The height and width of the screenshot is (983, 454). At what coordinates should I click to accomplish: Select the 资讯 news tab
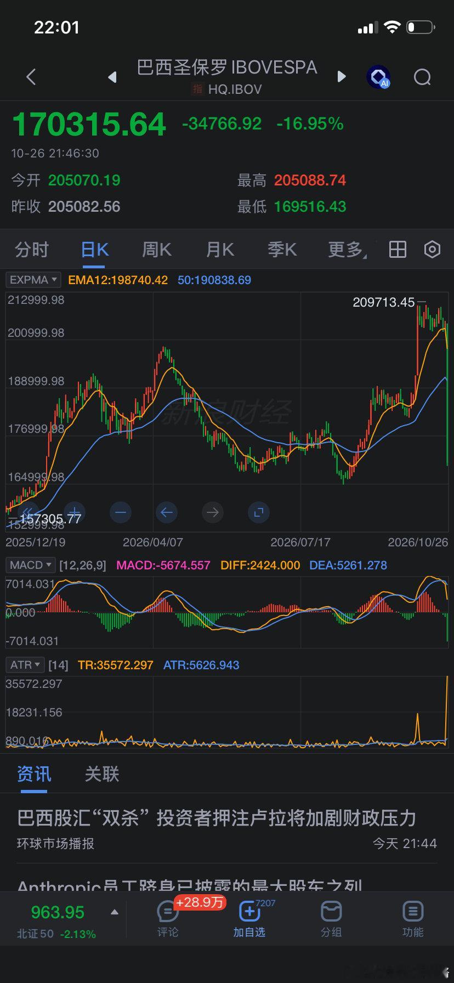[x=34, y=774]
